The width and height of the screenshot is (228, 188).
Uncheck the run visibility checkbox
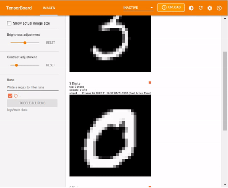click(10, 96)
